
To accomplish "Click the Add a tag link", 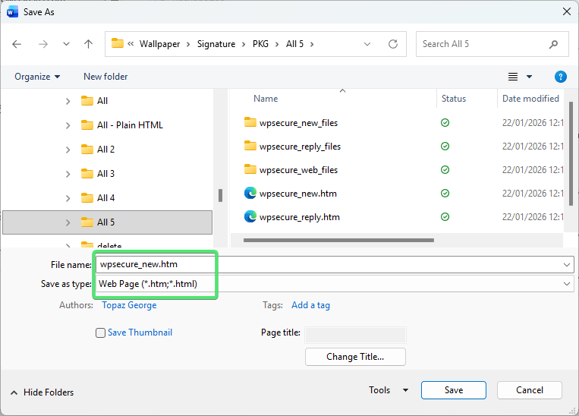I will (x=310, y=305).
